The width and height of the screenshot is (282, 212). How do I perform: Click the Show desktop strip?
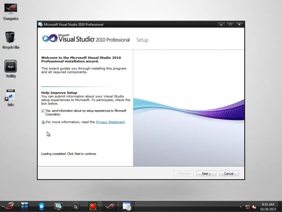pos(280,206)
